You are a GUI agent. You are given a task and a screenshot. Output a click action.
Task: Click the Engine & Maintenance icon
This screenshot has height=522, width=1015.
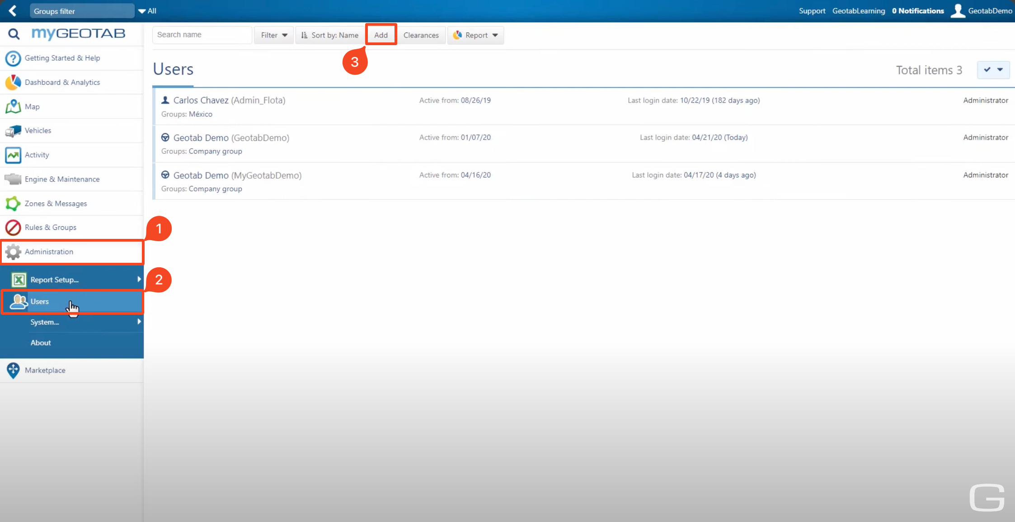point(13,179)
